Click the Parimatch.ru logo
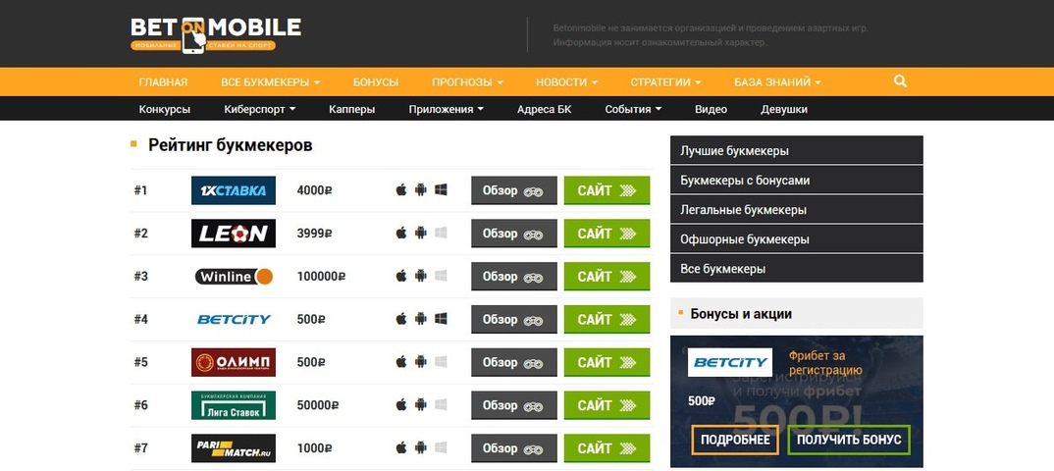 (234, 448)
